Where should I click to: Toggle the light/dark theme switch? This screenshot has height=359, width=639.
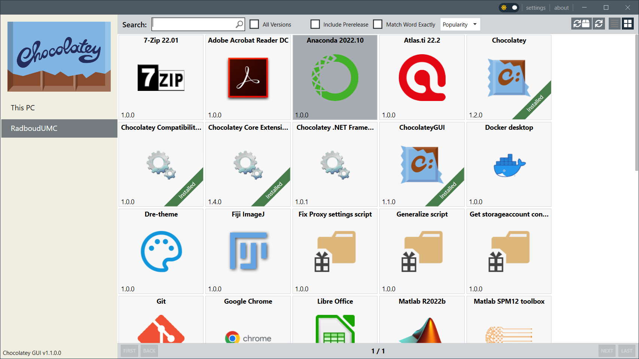click(509, 7)
